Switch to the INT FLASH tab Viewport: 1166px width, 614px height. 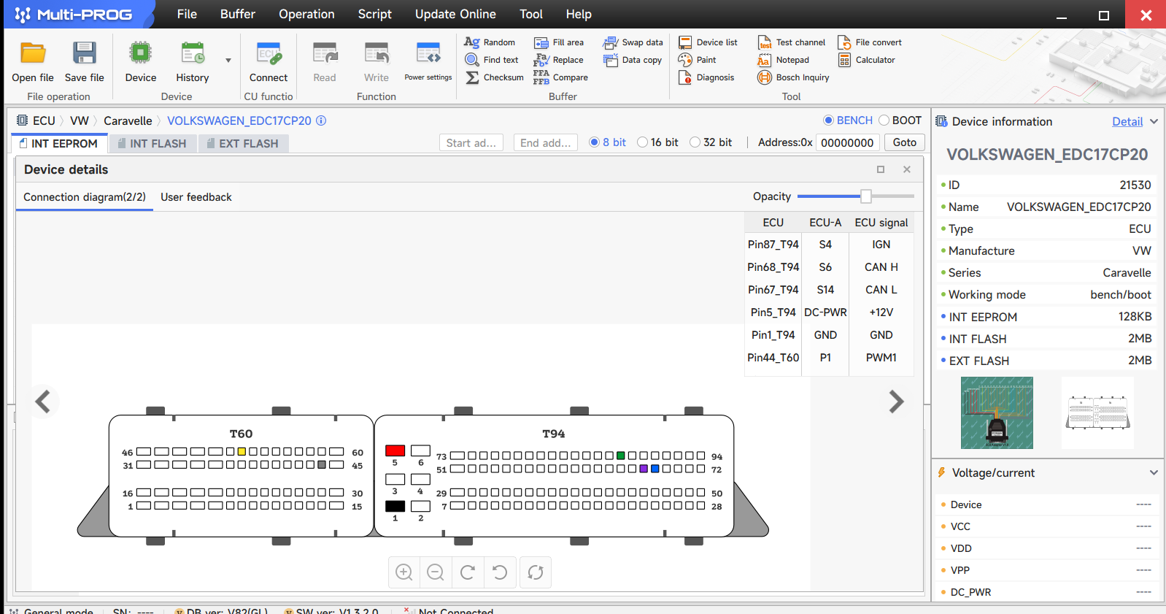point(151,144)
